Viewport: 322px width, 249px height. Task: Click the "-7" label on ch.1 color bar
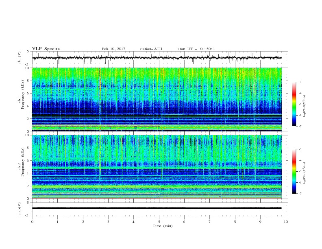[x=300, y=126]
